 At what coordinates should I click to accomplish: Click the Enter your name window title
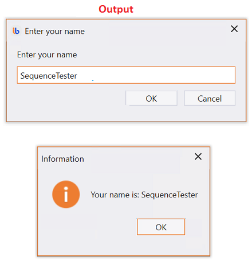55,31
